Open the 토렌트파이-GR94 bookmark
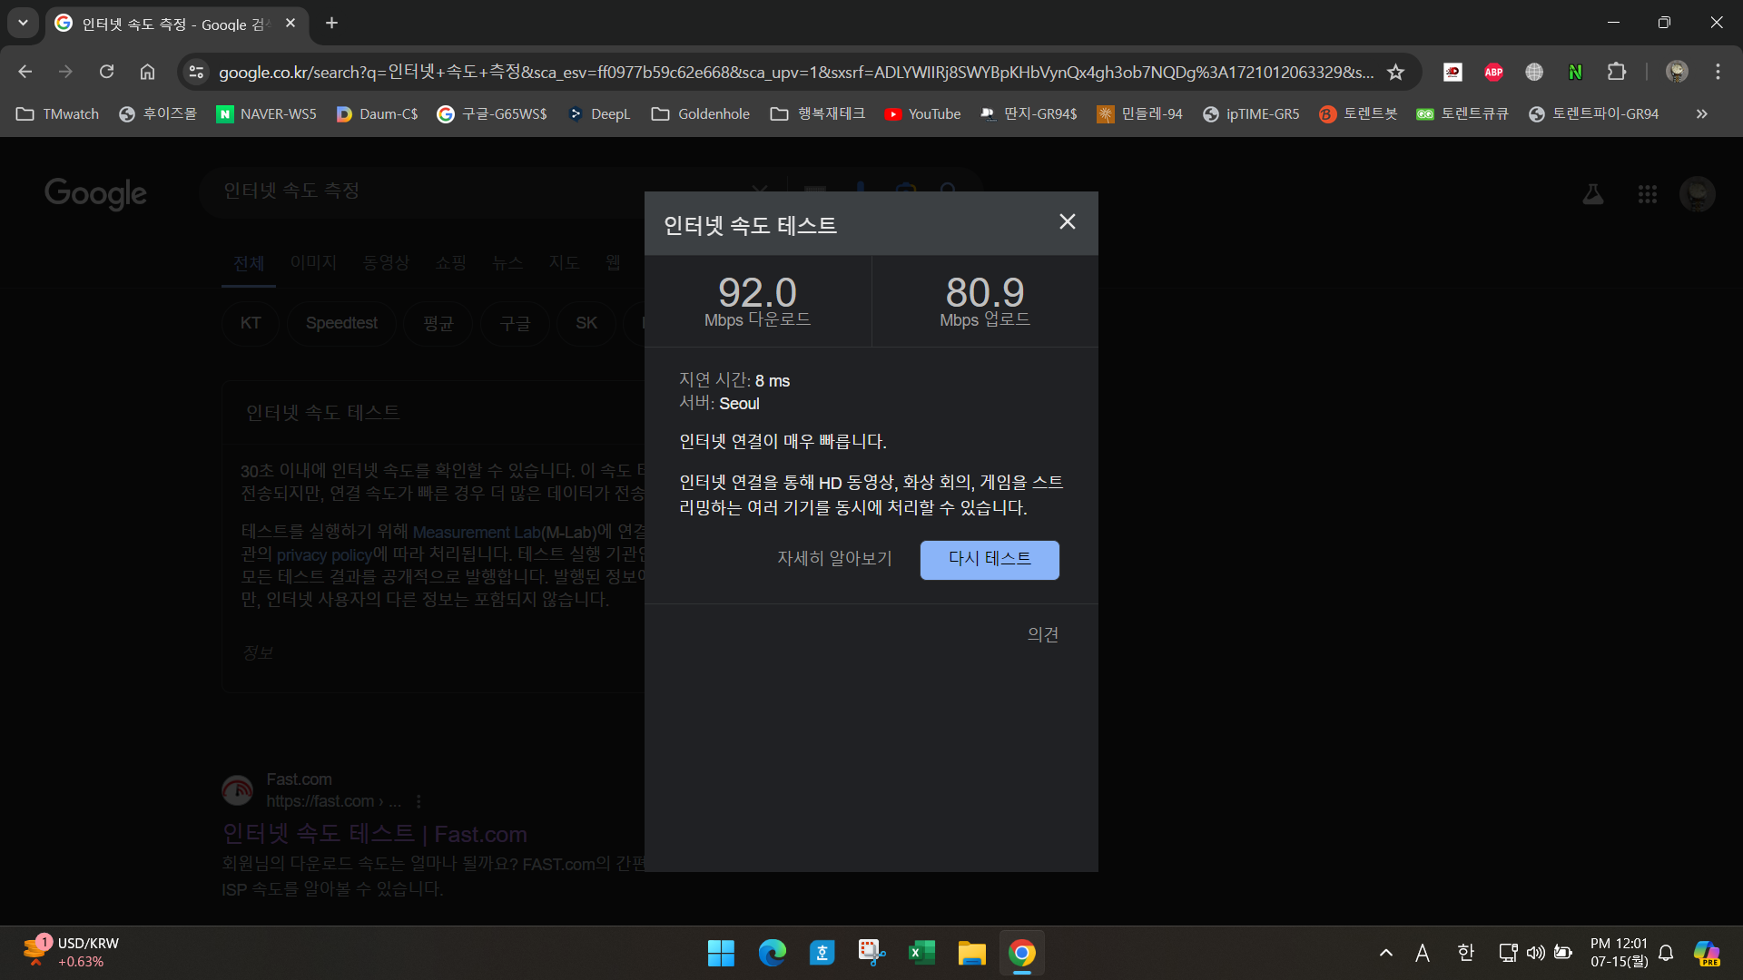Viewport: 1743px width, 980px height. tap(1594, 113)
